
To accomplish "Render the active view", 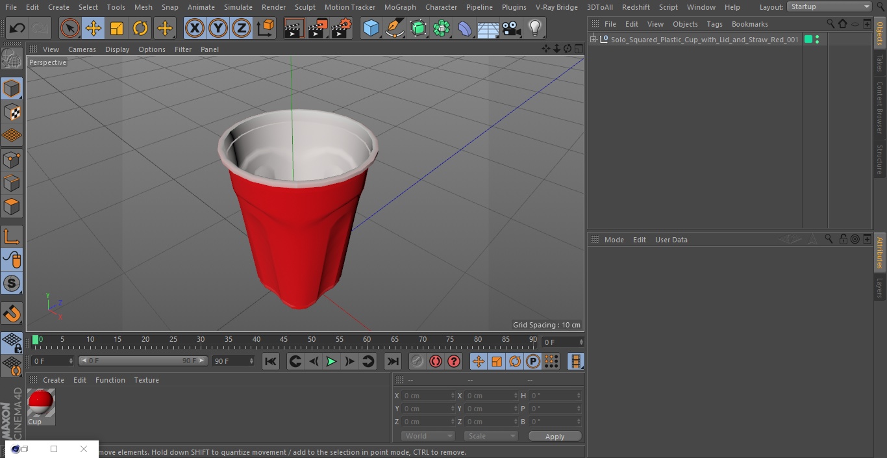I will [x=294, y=28].
